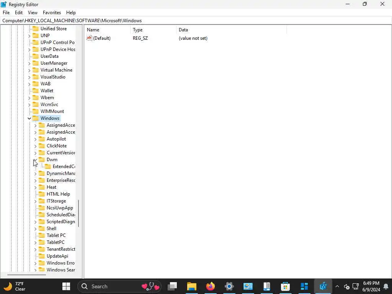This screenshot has height=294, width=392.
Task: Open the Help menu
Action: click(71, 13)
